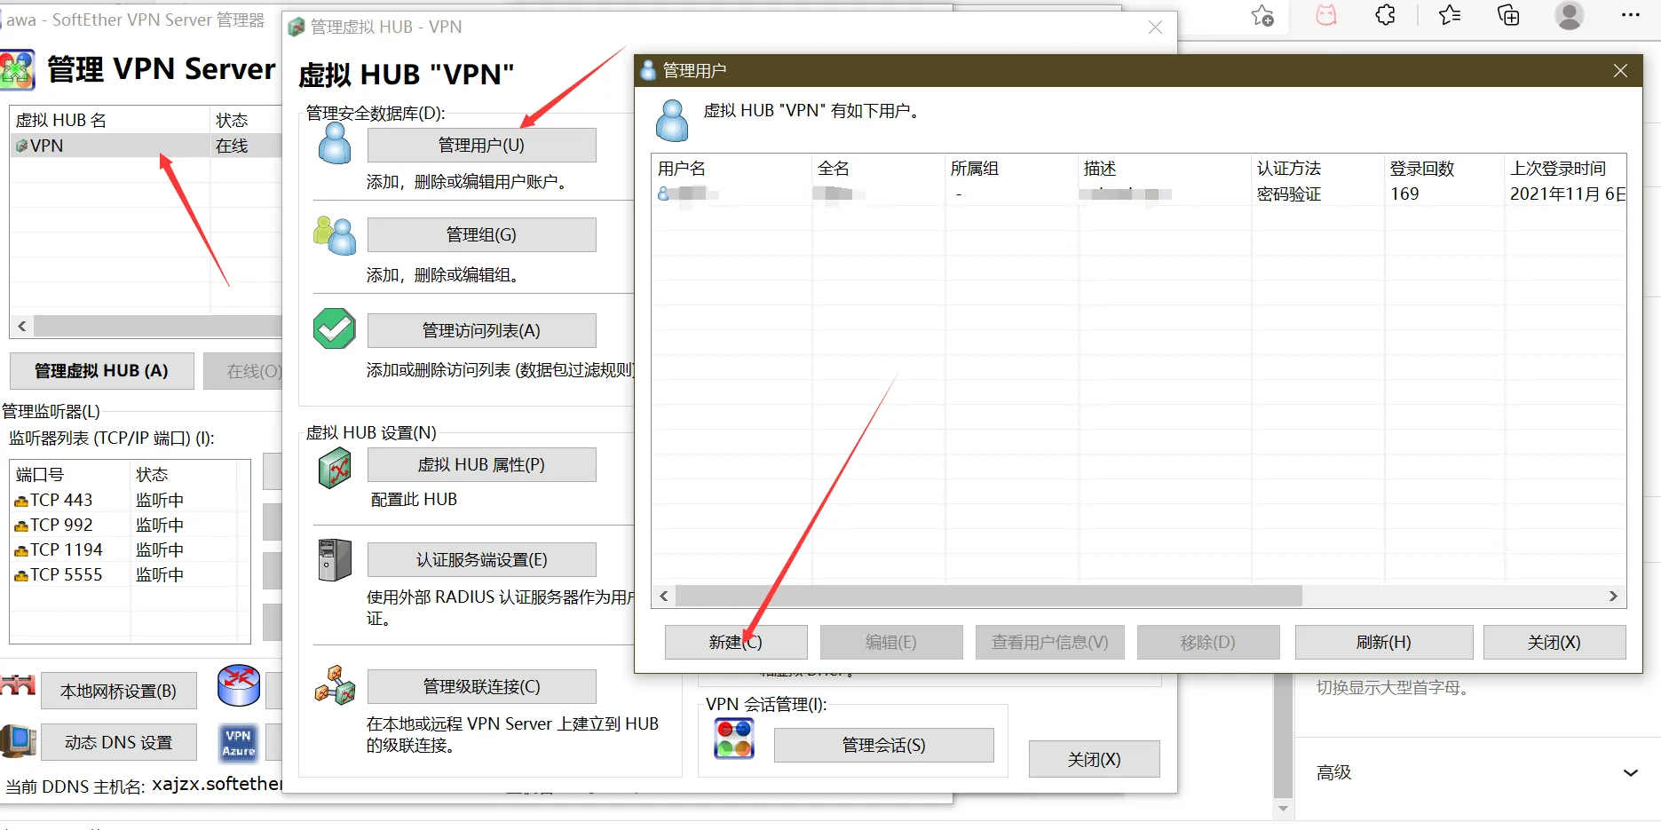
Task: Click the 刷新(H) refresh button
Action: (1384, 642)
